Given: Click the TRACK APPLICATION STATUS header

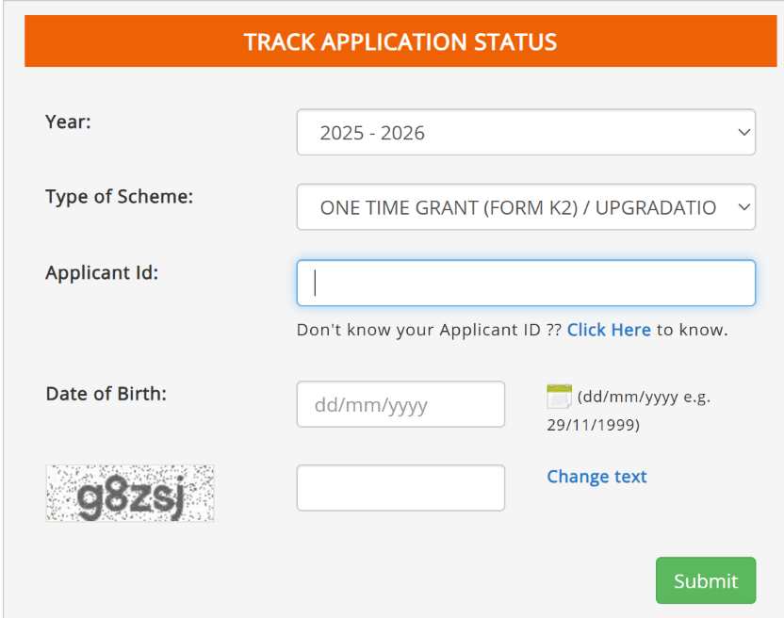Looking at the screenshot, I should tap(400, 41).
